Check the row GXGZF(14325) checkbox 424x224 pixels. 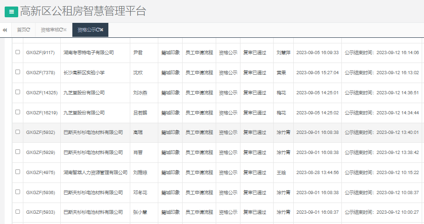pos(18,92)
